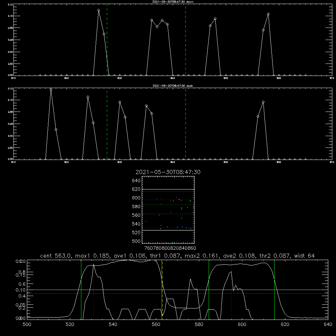Click upper white horizontal line in scatter plot
Image resolution: width=336 pixels, height=336 pixels.
tap(168, 190)
